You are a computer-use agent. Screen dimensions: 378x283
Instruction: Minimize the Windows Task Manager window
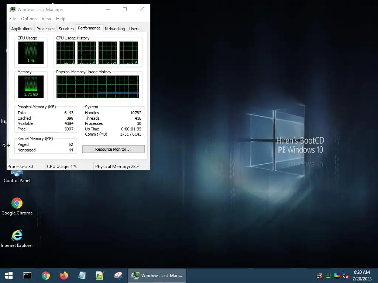click(108, 9)
